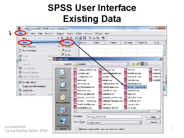This screenshot has width=184, height=138.
Task: Click the Insert Cases toolbar icon
Action: tap(67, 38)
